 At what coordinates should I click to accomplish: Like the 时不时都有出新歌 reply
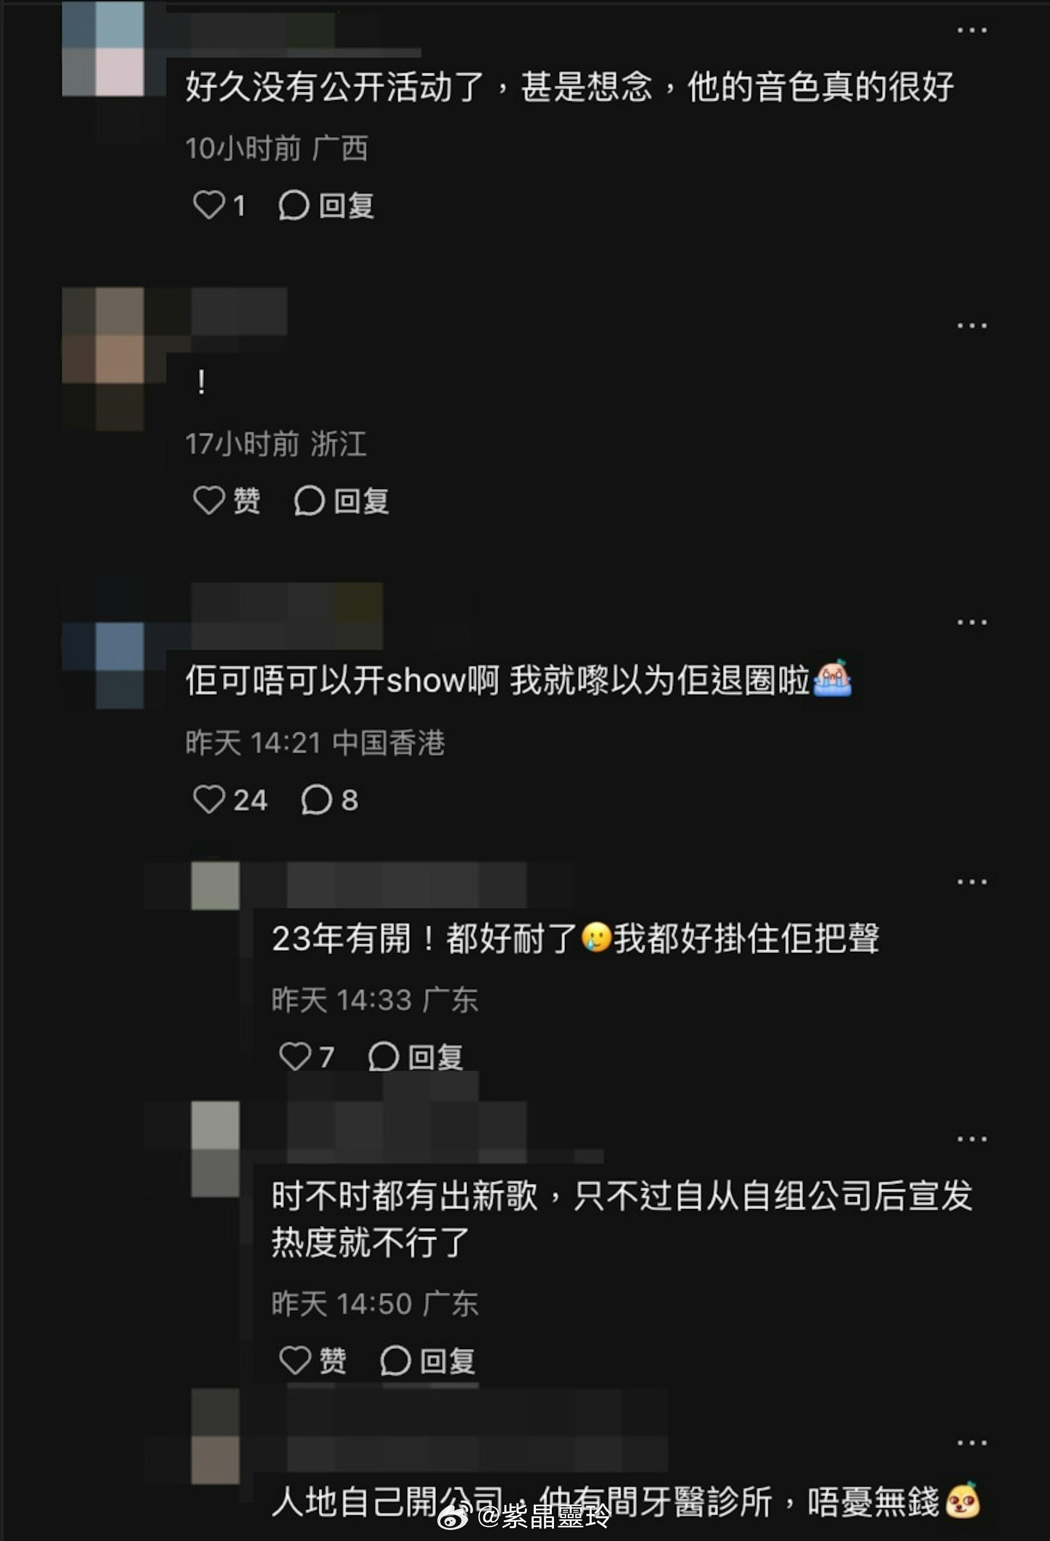313,1360
